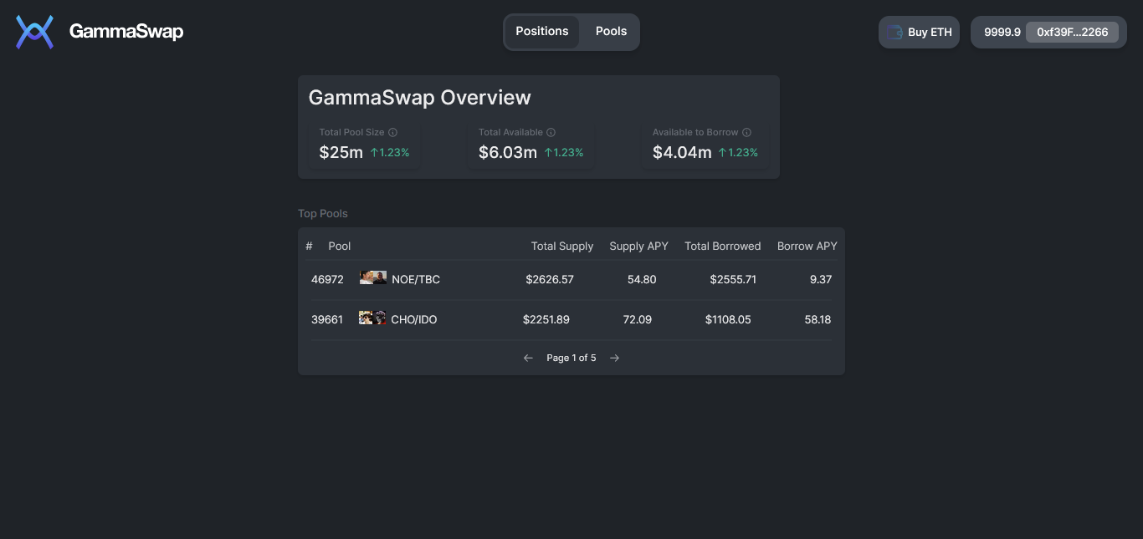Image resolution: width=1143 pixels, height=539 pixels.
Task: Go to the next page arrow
Action: [x=614, y=358]
